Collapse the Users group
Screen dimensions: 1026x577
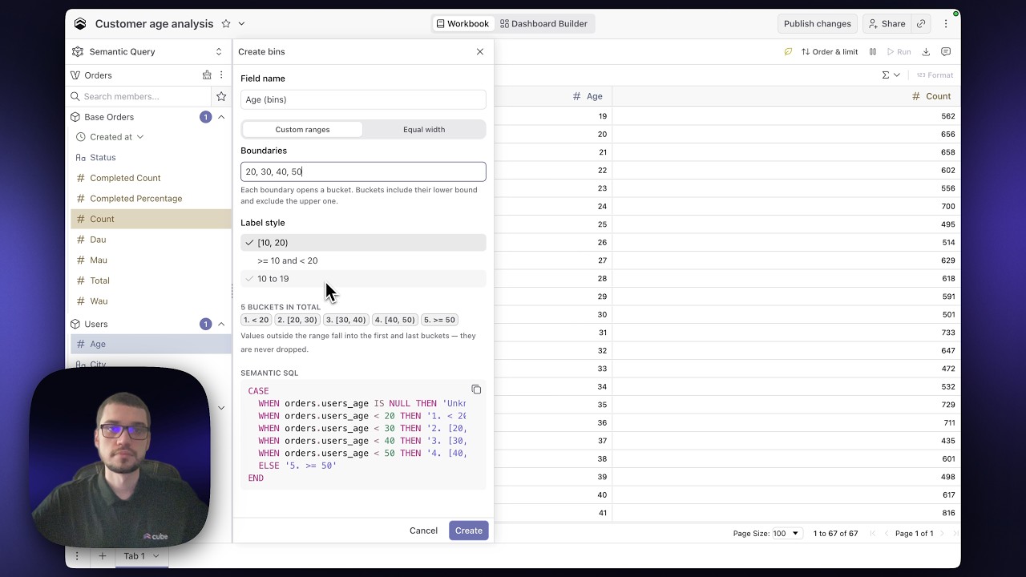pyautogui.click(x=221, y=325)
